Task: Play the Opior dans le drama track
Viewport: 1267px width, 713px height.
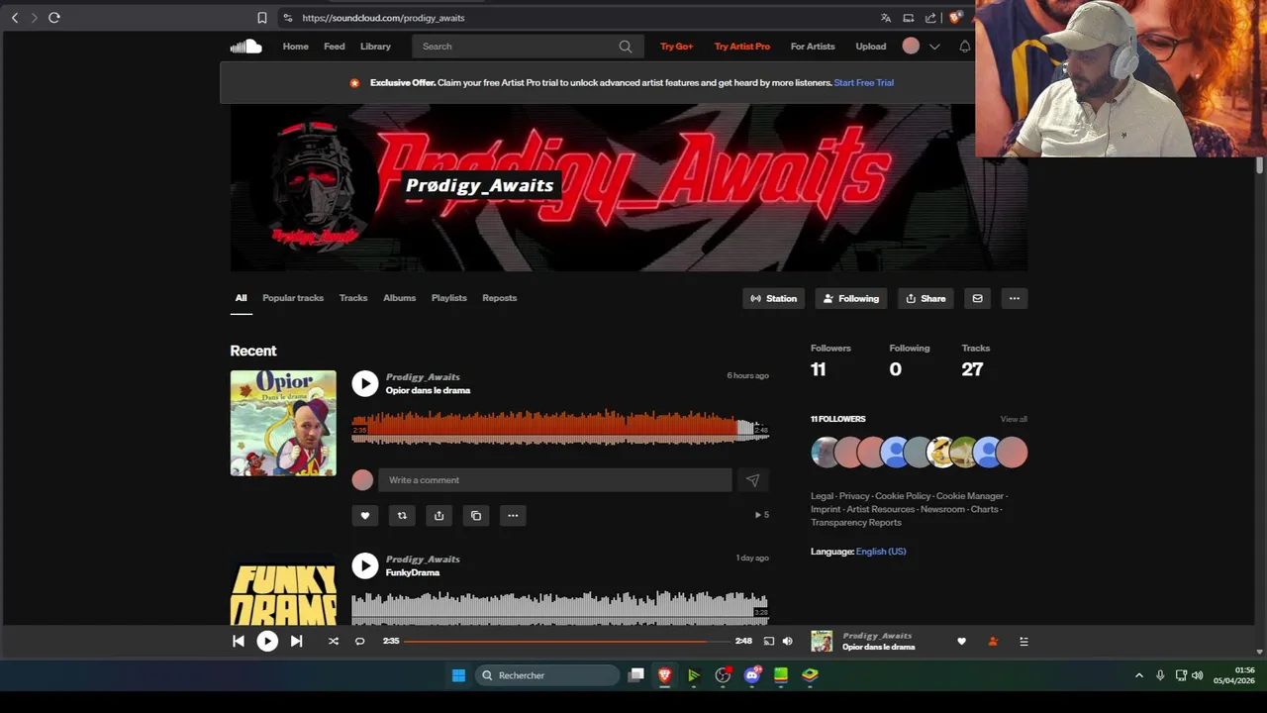Action: tap(365, 383)
